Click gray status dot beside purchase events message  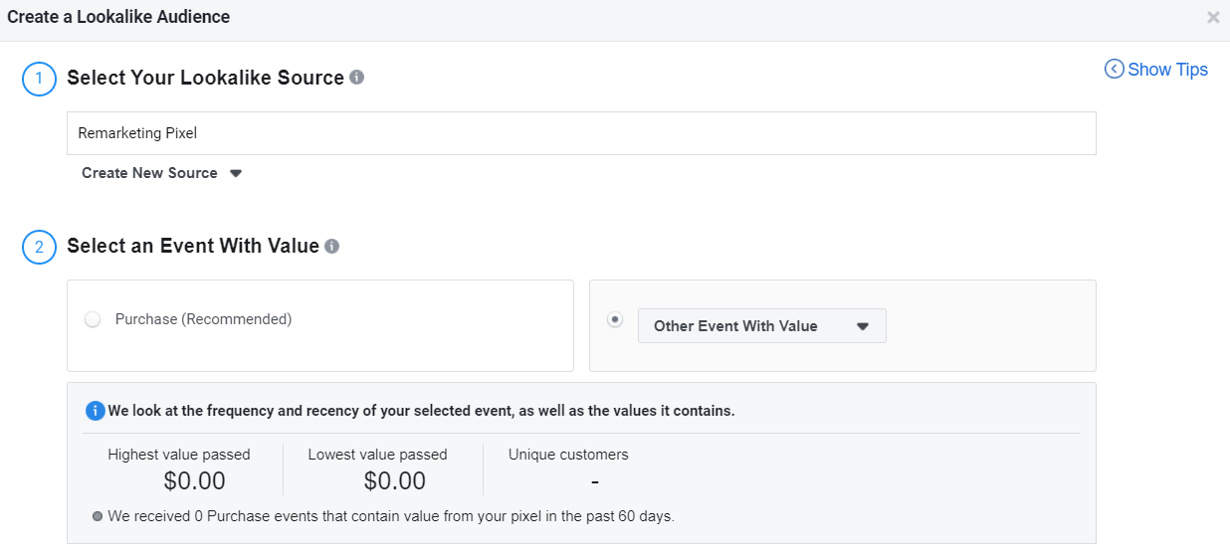pyautogui.click(x=98, y=517)
